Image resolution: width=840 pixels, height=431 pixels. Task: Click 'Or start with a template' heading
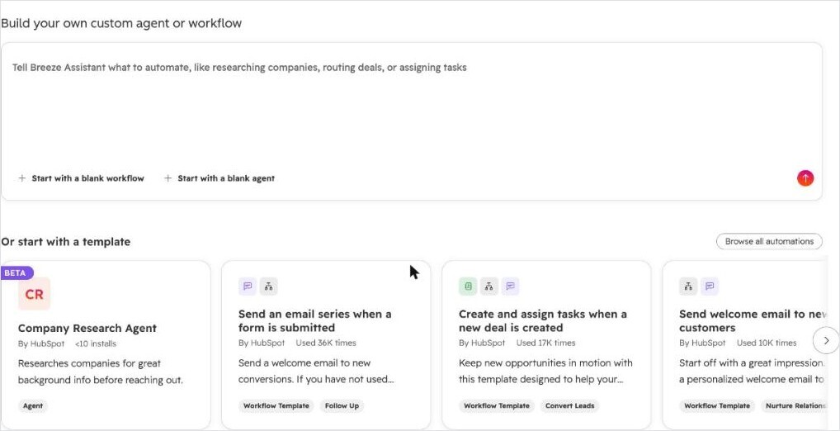66,242
